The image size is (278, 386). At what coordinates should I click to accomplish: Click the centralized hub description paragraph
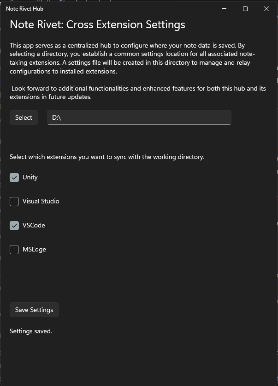click(x=130, y=58)
